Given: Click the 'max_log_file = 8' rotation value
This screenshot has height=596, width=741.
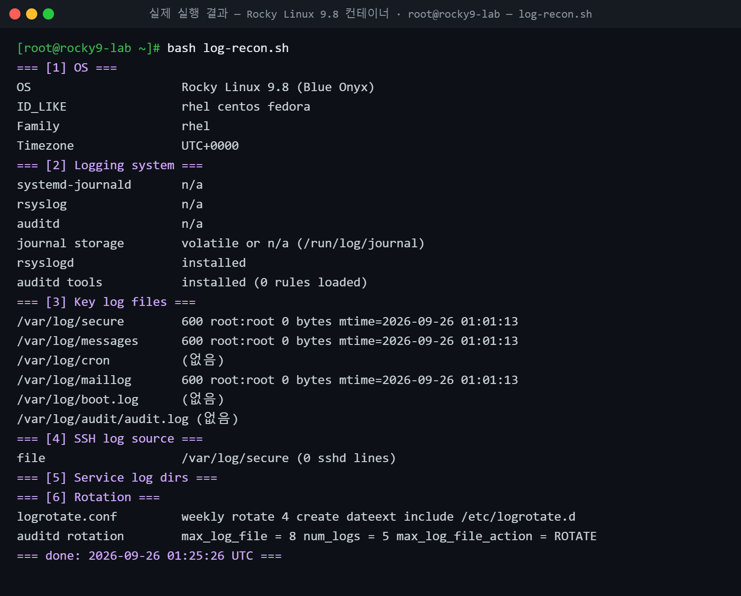Looking at the screenshot, I should (239, 536).
